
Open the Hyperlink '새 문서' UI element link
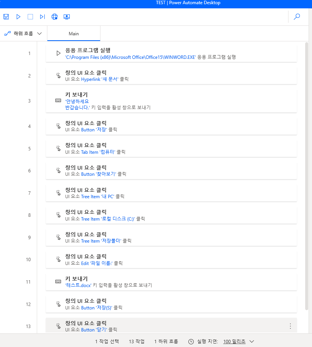coord(100,79)
